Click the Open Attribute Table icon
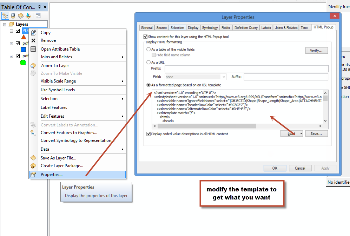Viewport: 350px width, 236px height. point(33,49)
